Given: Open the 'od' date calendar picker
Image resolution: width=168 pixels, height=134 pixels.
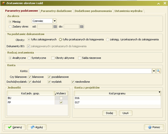Looking at the screenshot, I should [x=55, y=26].
